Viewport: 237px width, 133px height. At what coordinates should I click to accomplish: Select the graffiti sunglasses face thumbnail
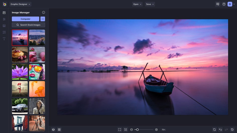(37, 72)
